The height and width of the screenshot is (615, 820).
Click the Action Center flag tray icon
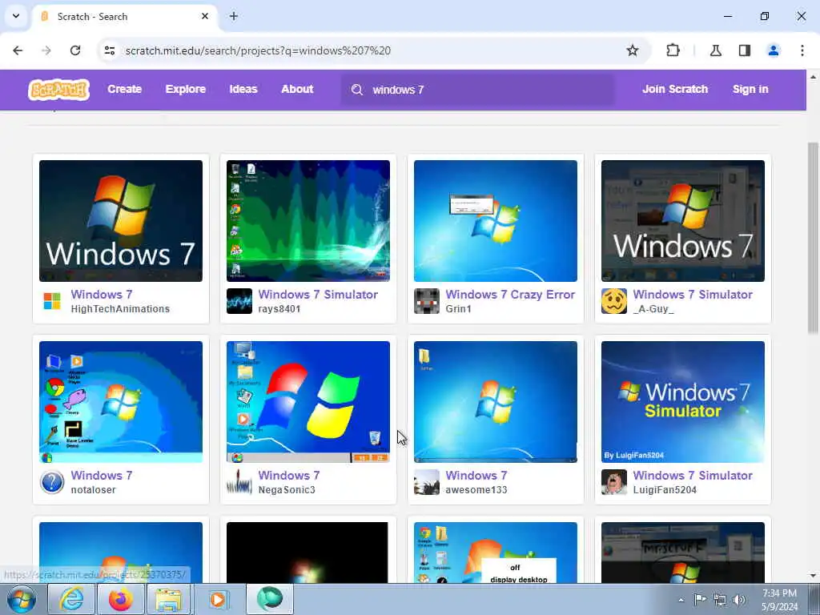point(700,600)
